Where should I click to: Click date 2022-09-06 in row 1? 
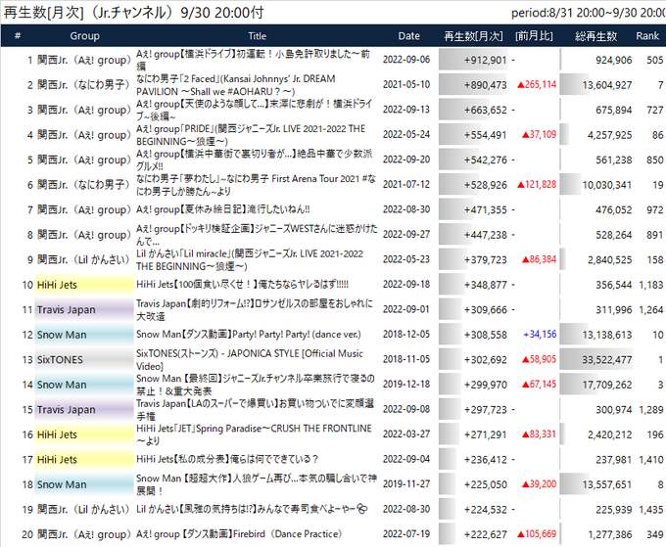(x=406, y=60)
